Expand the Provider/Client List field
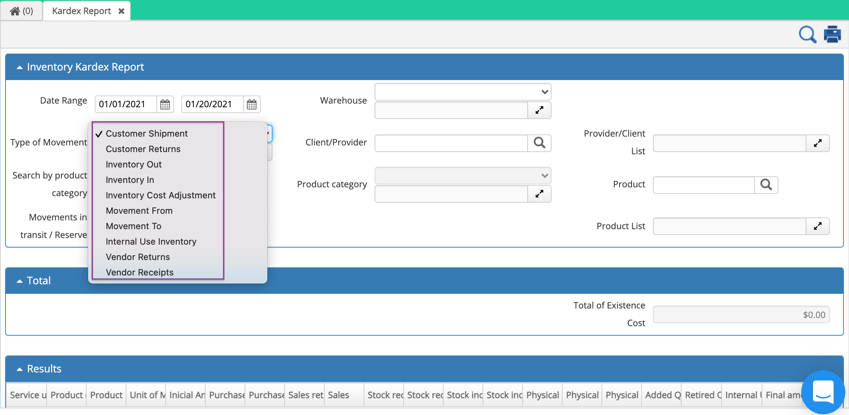 click(x=818, y=143)
